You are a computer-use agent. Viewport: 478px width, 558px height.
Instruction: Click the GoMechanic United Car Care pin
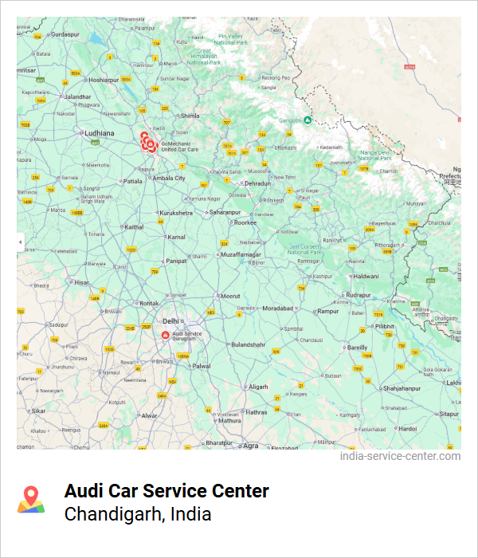point(151,144)
